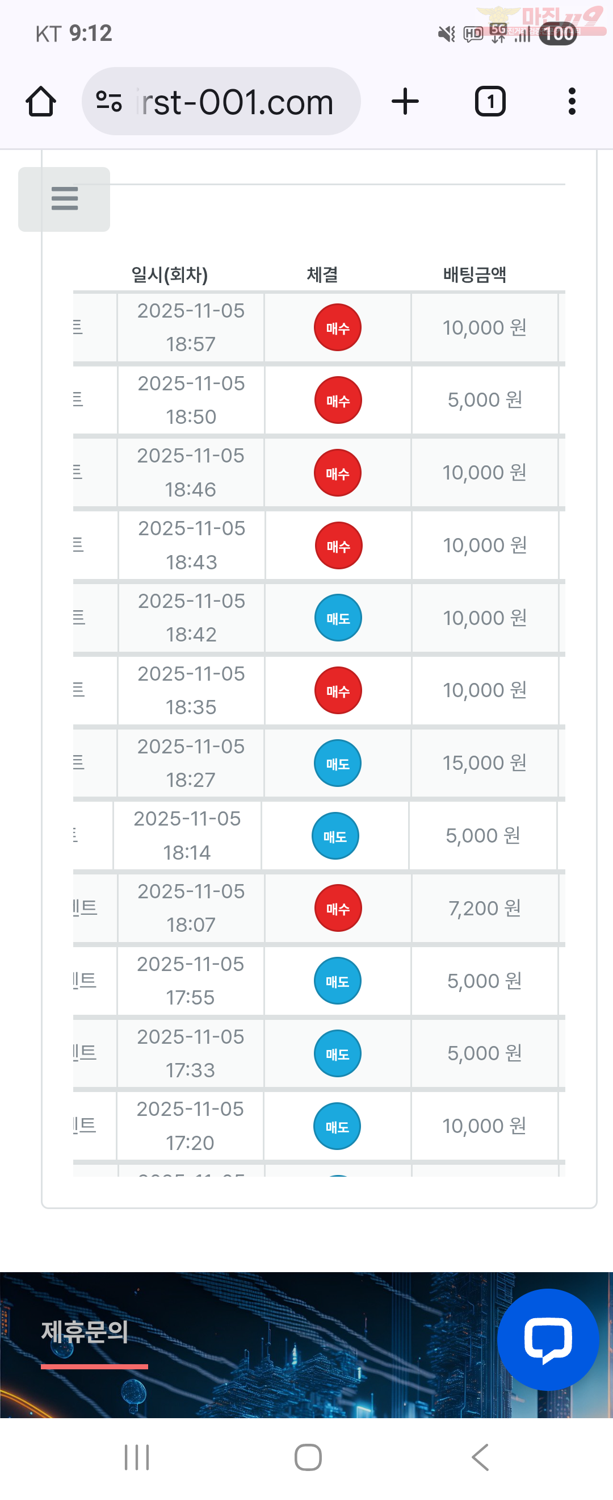Tap the 15,000 원 betting amount cell
Screen dimensions: 613x1500
[485, 764]
